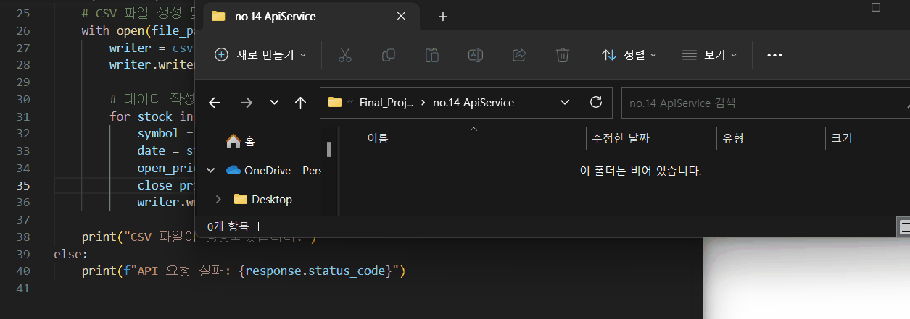Click the no.14 ApiService breadcrumb segment
Viewport: 910px width, 319px height.
[x=473, y=103]
